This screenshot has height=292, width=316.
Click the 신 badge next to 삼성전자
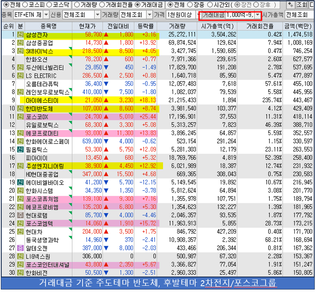tap(20, 35)
